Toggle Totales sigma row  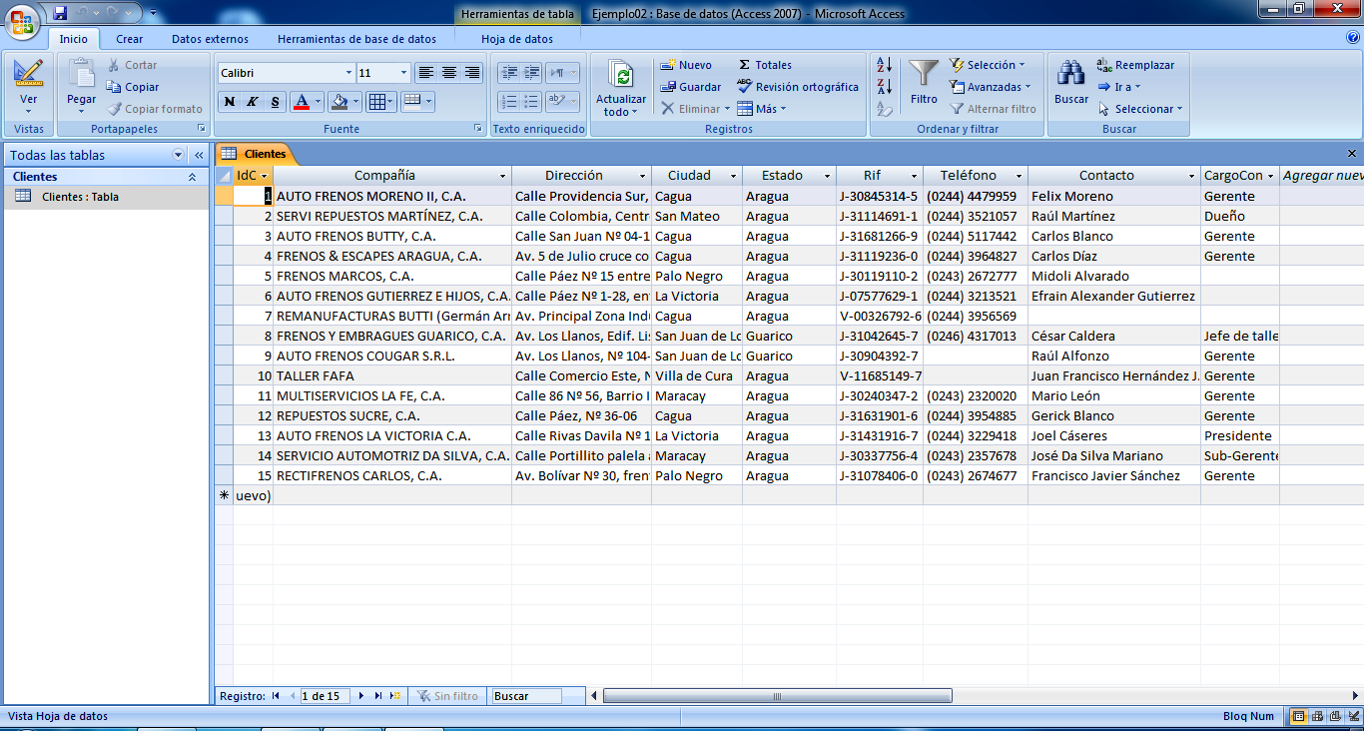click(765, 65)
